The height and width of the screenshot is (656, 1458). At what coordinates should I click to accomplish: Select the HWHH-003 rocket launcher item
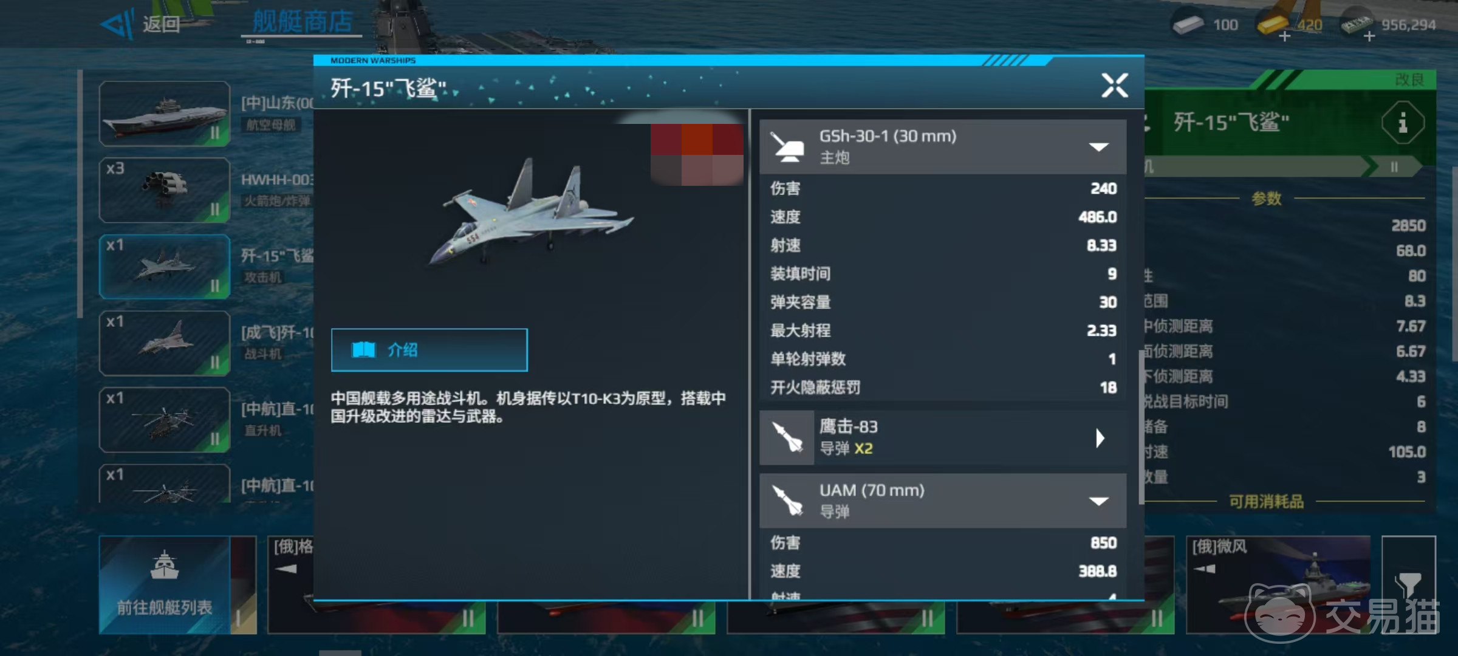click(165, 190)
